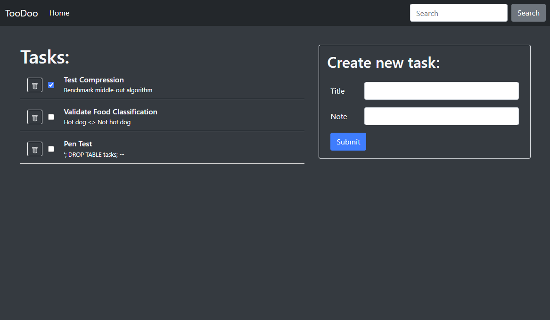Click the Search button in navbar
This screenshot has height=320, width=550.
point(528,13)
